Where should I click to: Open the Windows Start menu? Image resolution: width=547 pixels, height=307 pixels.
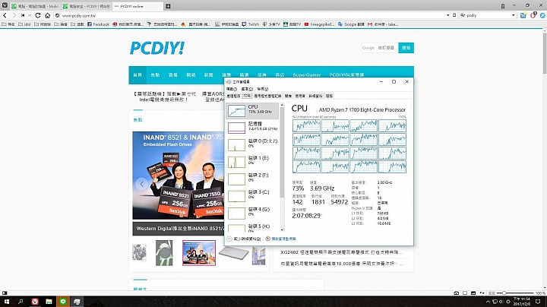(x=6, y=302)
